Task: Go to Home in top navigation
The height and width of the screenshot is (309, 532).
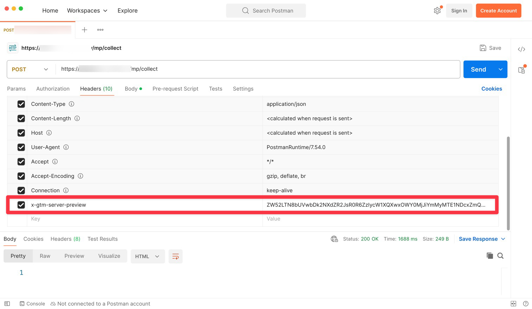Action: point(50,11)
